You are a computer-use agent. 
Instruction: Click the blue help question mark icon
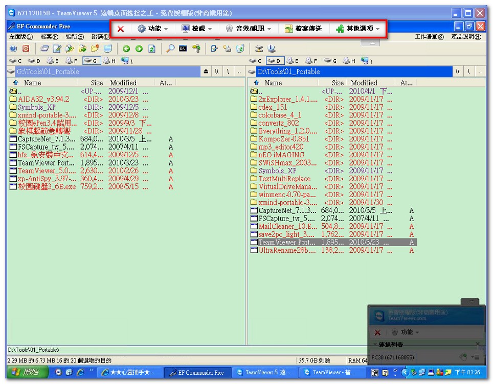[13, 49]
